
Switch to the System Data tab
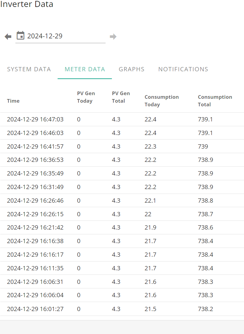coord(29,69)
